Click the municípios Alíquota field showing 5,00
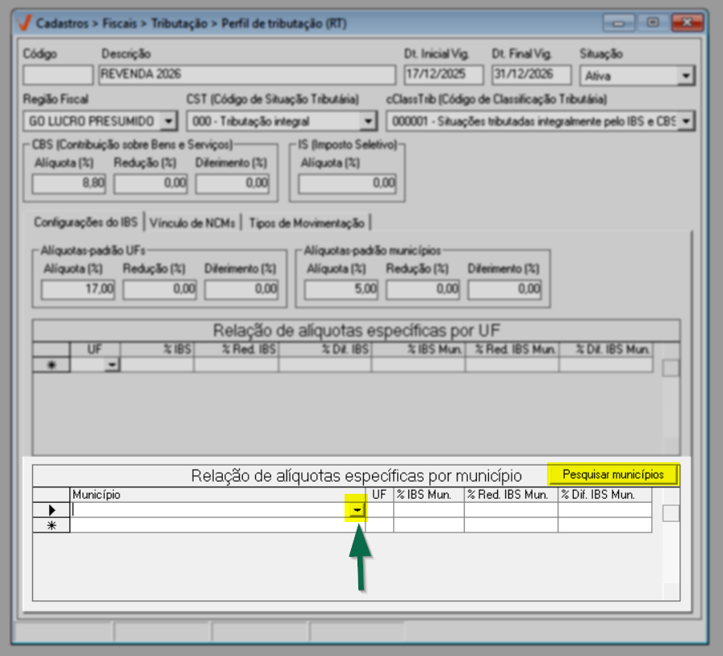This screenshot has height=656, width=723. (x=341, y=288)
